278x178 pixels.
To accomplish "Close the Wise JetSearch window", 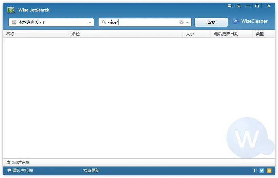I will click(269, 6).
